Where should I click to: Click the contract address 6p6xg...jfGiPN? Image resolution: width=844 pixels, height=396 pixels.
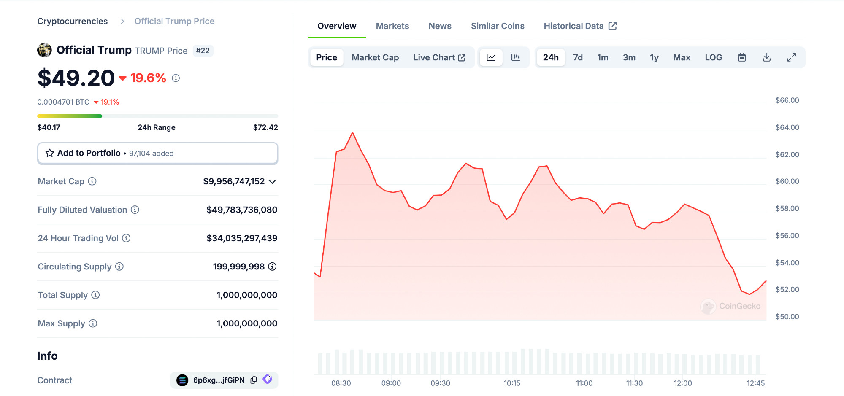point(219,380)
